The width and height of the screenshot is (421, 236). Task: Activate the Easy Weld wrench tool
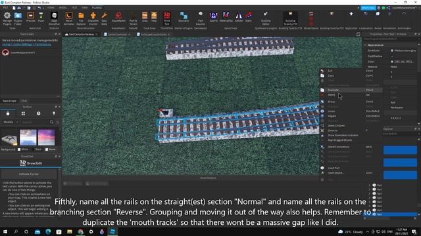(105, 18)
